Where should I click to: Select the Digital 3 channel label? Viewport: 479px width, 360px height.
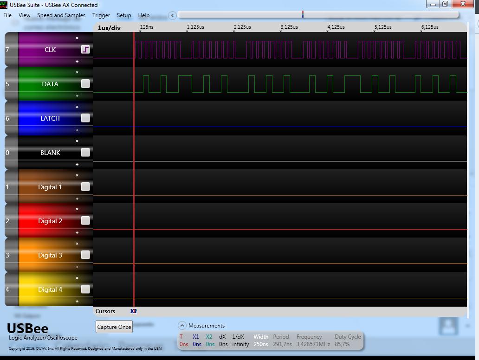click(50, 255)
